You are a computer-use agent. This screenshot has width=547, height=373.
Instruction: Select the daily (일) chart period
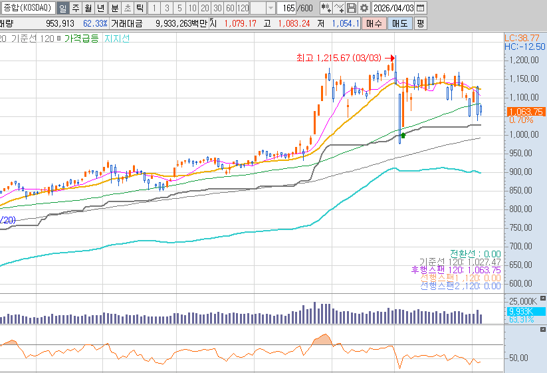(x=62, y=8)
